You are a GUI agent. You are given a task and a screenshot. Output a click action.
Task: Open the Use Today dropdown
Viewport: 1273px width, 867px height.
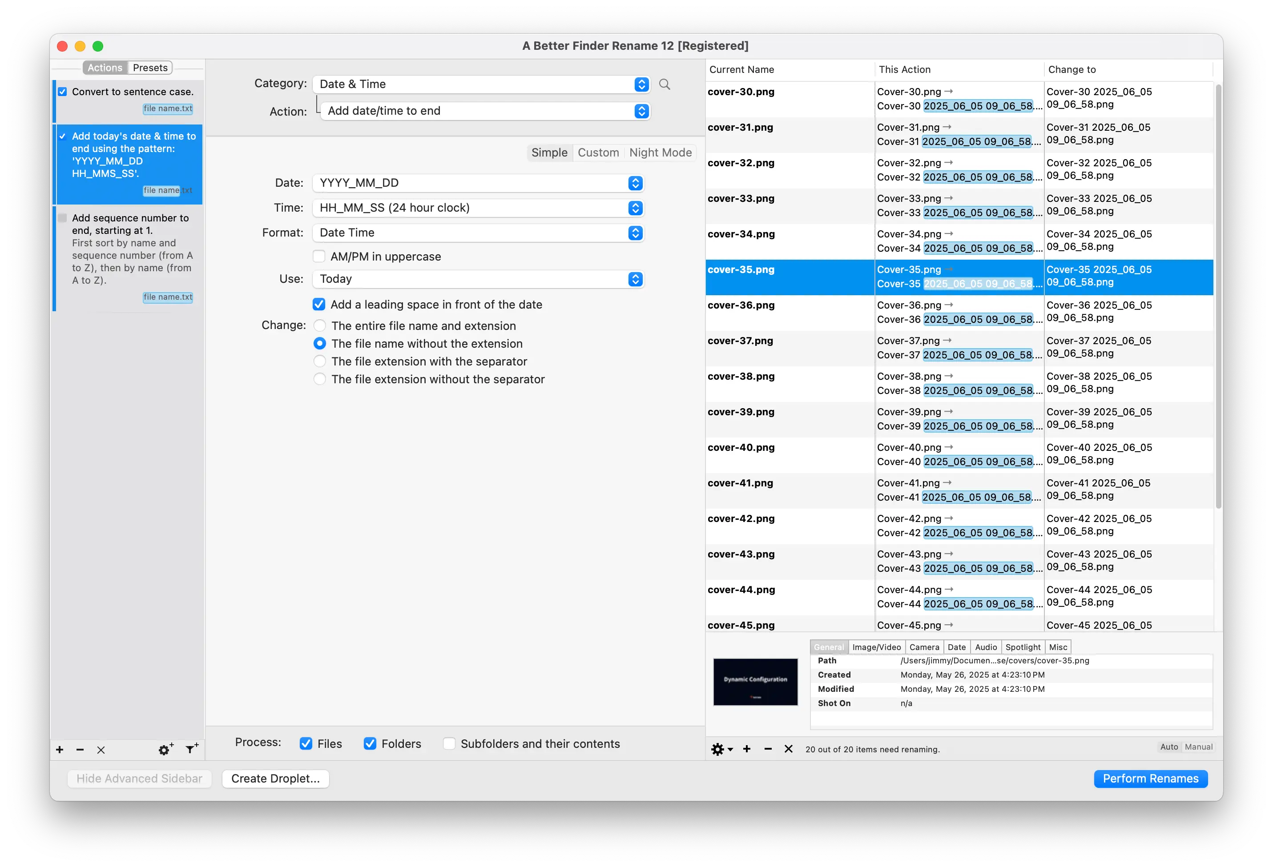(478, 279)
